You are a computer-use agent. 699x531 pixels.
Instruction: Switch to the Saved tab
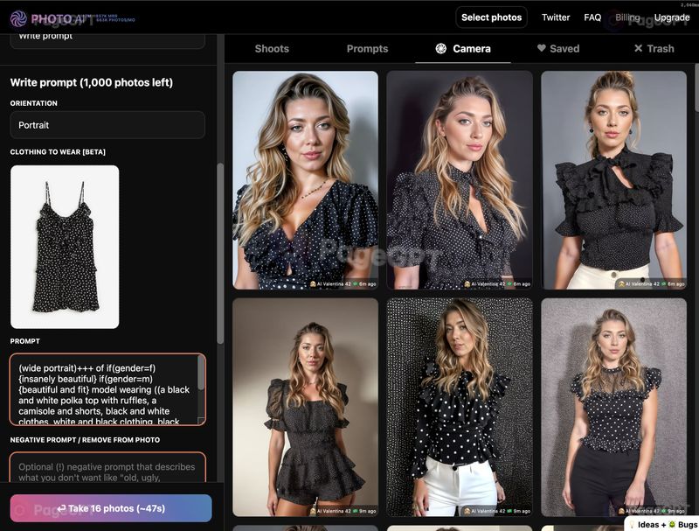pos(558,49)
